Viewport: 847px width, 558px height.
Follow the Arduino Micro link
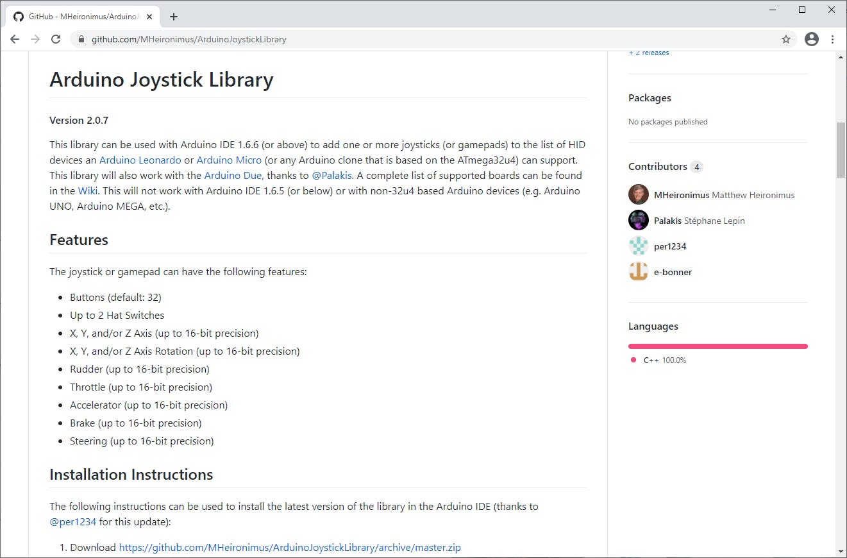coord(229,160)
